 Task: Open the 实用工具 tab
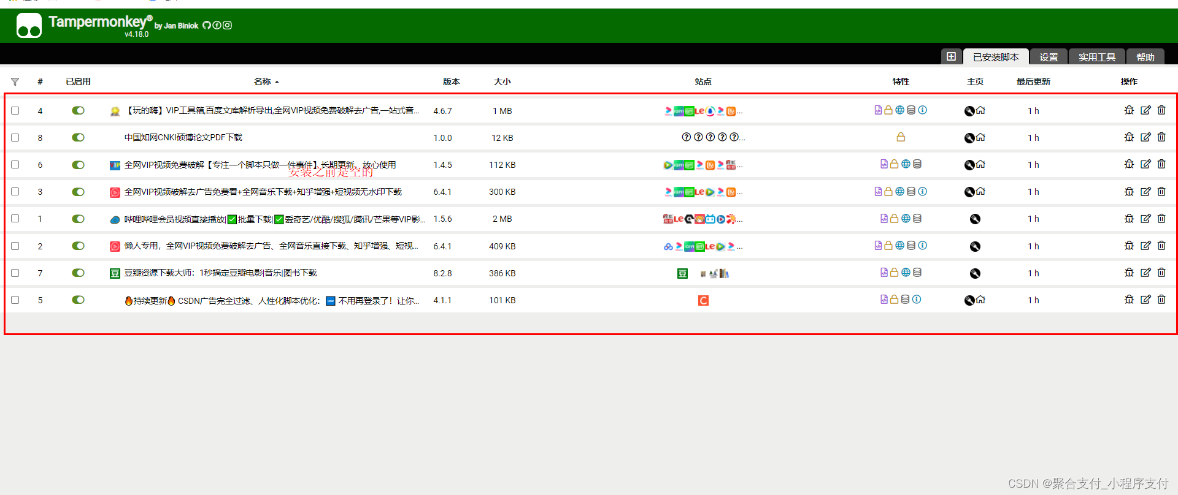click(1097, 56)
